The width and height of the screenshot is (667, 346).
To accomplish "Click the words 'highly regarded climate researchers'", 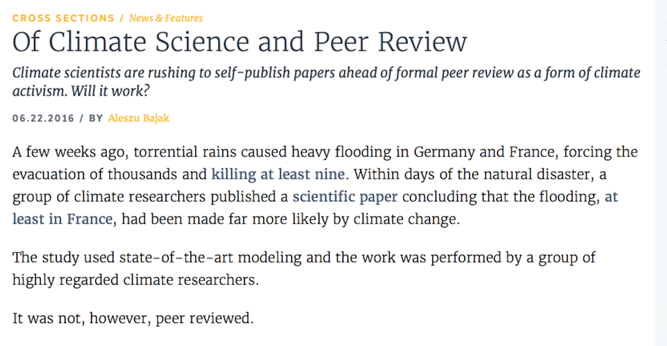I will point(135,280).
